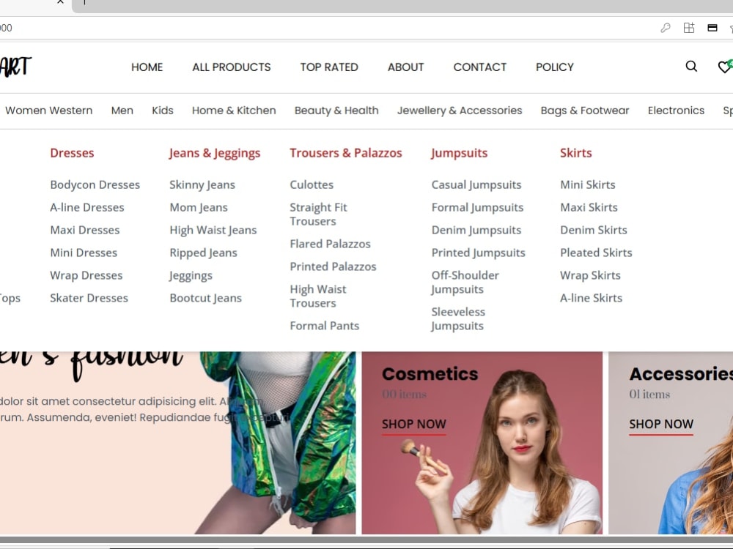Click the browser extensions grid icon
Screen dimensions: 733x549
(x=689, y=28)
